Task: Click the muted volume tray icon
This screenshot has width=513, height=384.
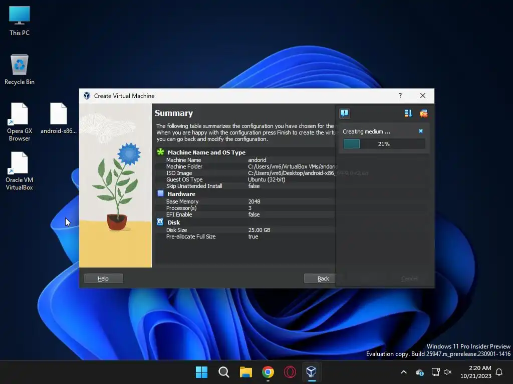Action: click(x=447, y=372)
